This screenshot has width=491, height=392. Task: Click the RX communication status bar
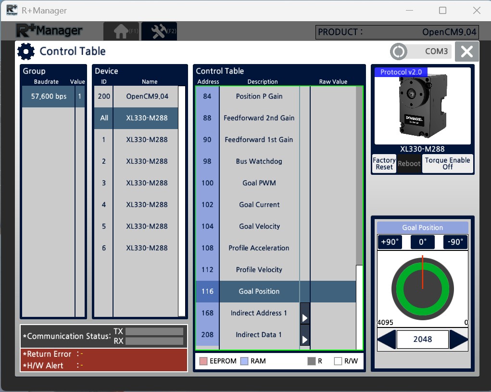coord(154,341)
